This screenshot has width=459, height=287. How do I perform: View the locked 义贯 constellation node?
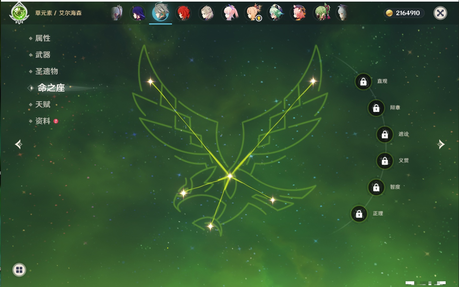385,161
